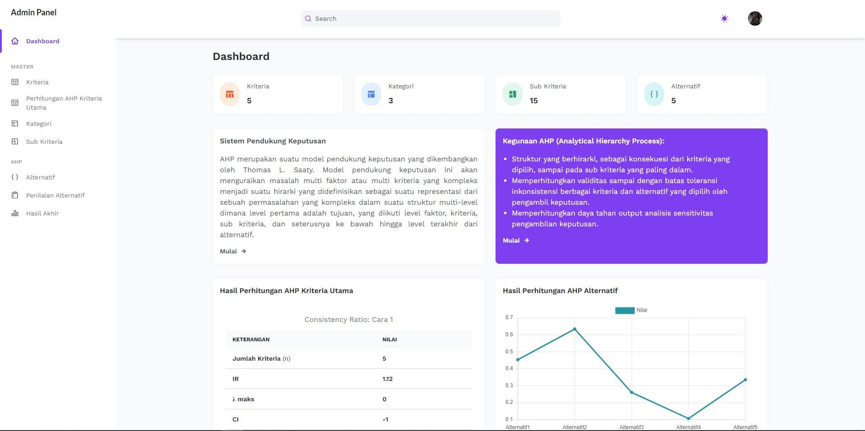Click the Mulai link on Sistem Pendukung Keputusan
The height and width of the screenshot is (431, 865).
click(x=232, y=251)
